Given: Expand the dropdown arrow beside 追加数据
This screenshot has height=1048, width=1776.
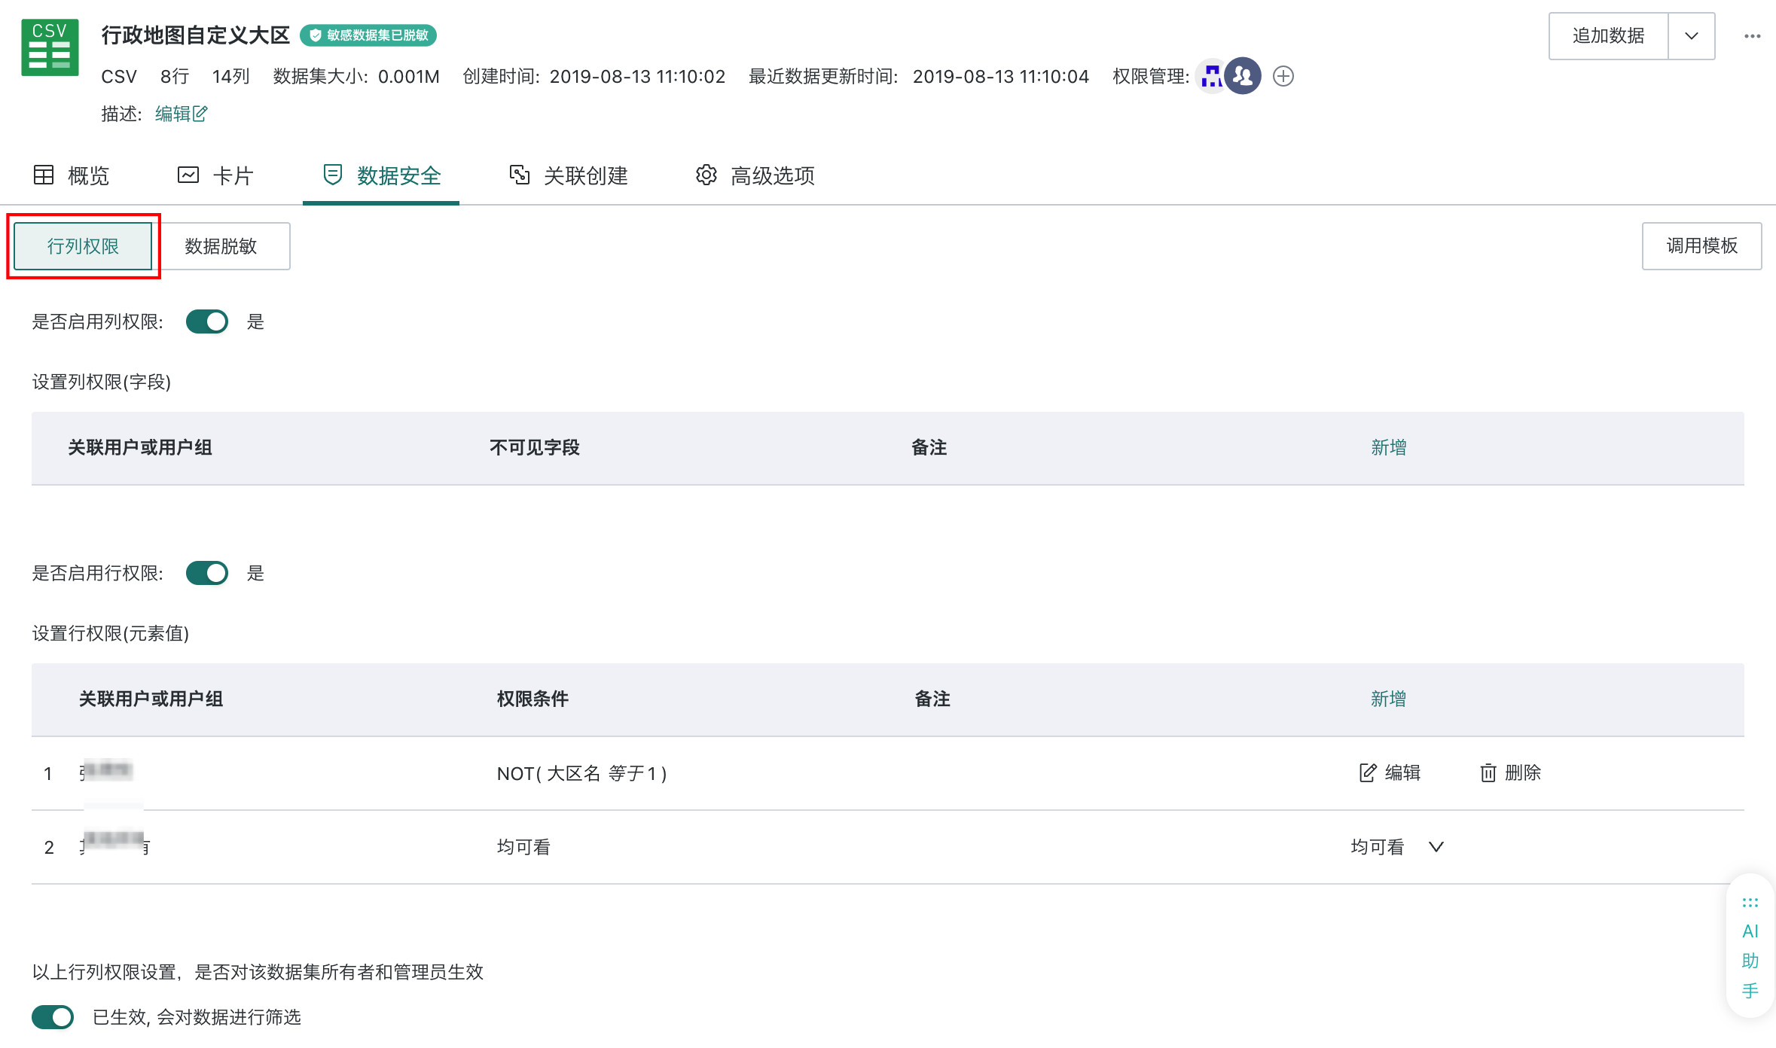Looking at the screenshot, I should [x=1692, y=36].
